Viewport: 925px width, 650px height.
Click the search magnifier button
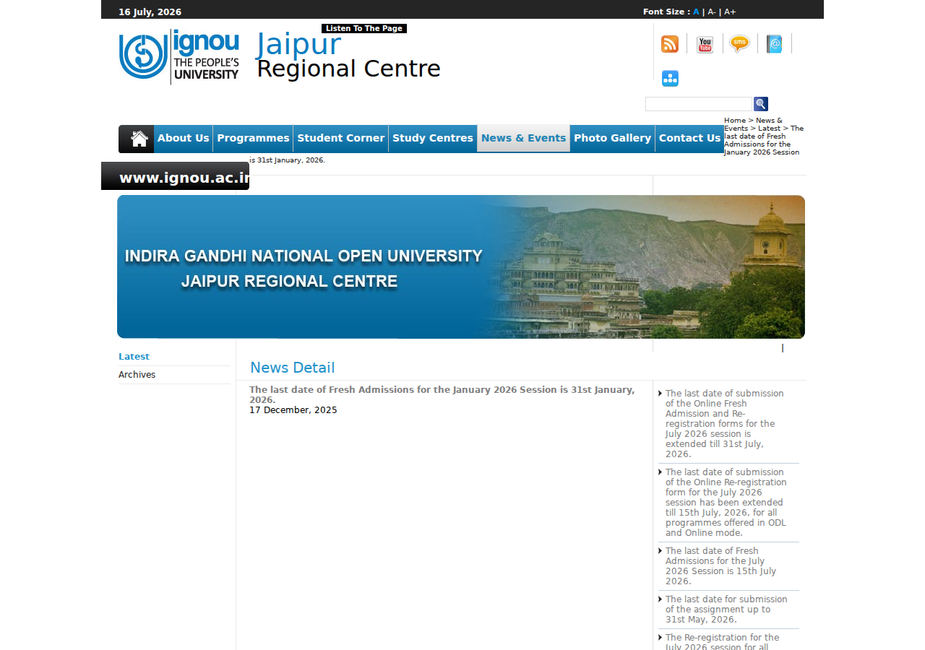pyautogui.click(x=761, y=104)
